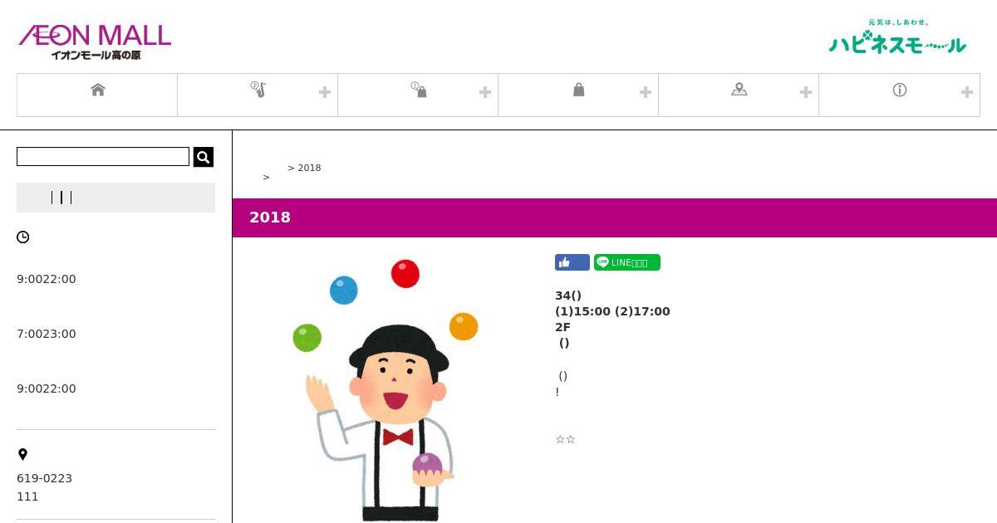Open the AEON MALL logo link

pos(95,42)
